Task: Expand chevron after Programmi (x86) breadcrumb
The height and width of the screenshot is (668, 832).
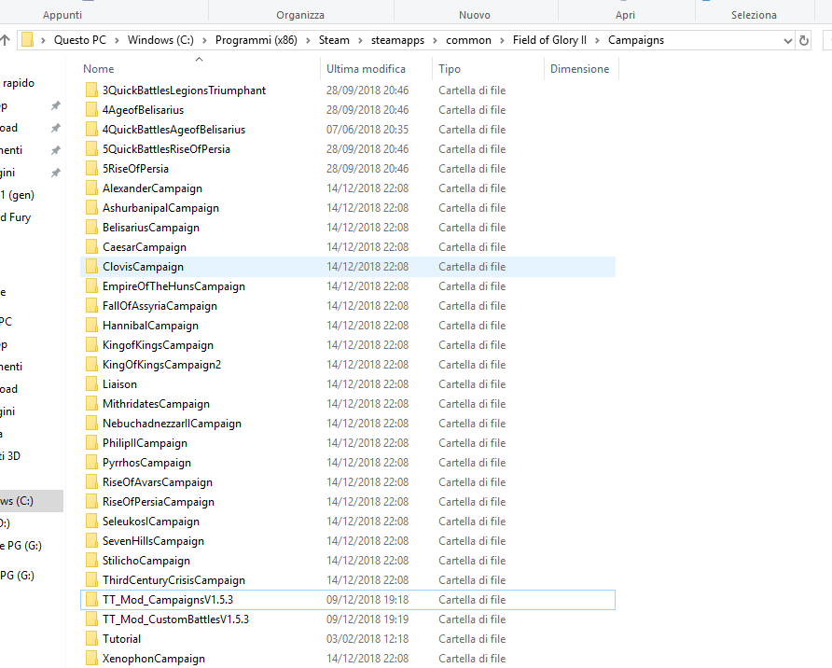Action: [x=308, y=40]
